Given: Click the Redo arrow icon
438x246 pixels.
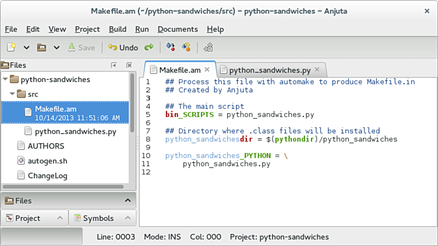Looking at the screenshot, I should click(149, 48).
